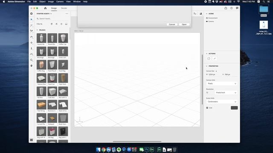Collapse the Properties panel

[x=206, y=66]
